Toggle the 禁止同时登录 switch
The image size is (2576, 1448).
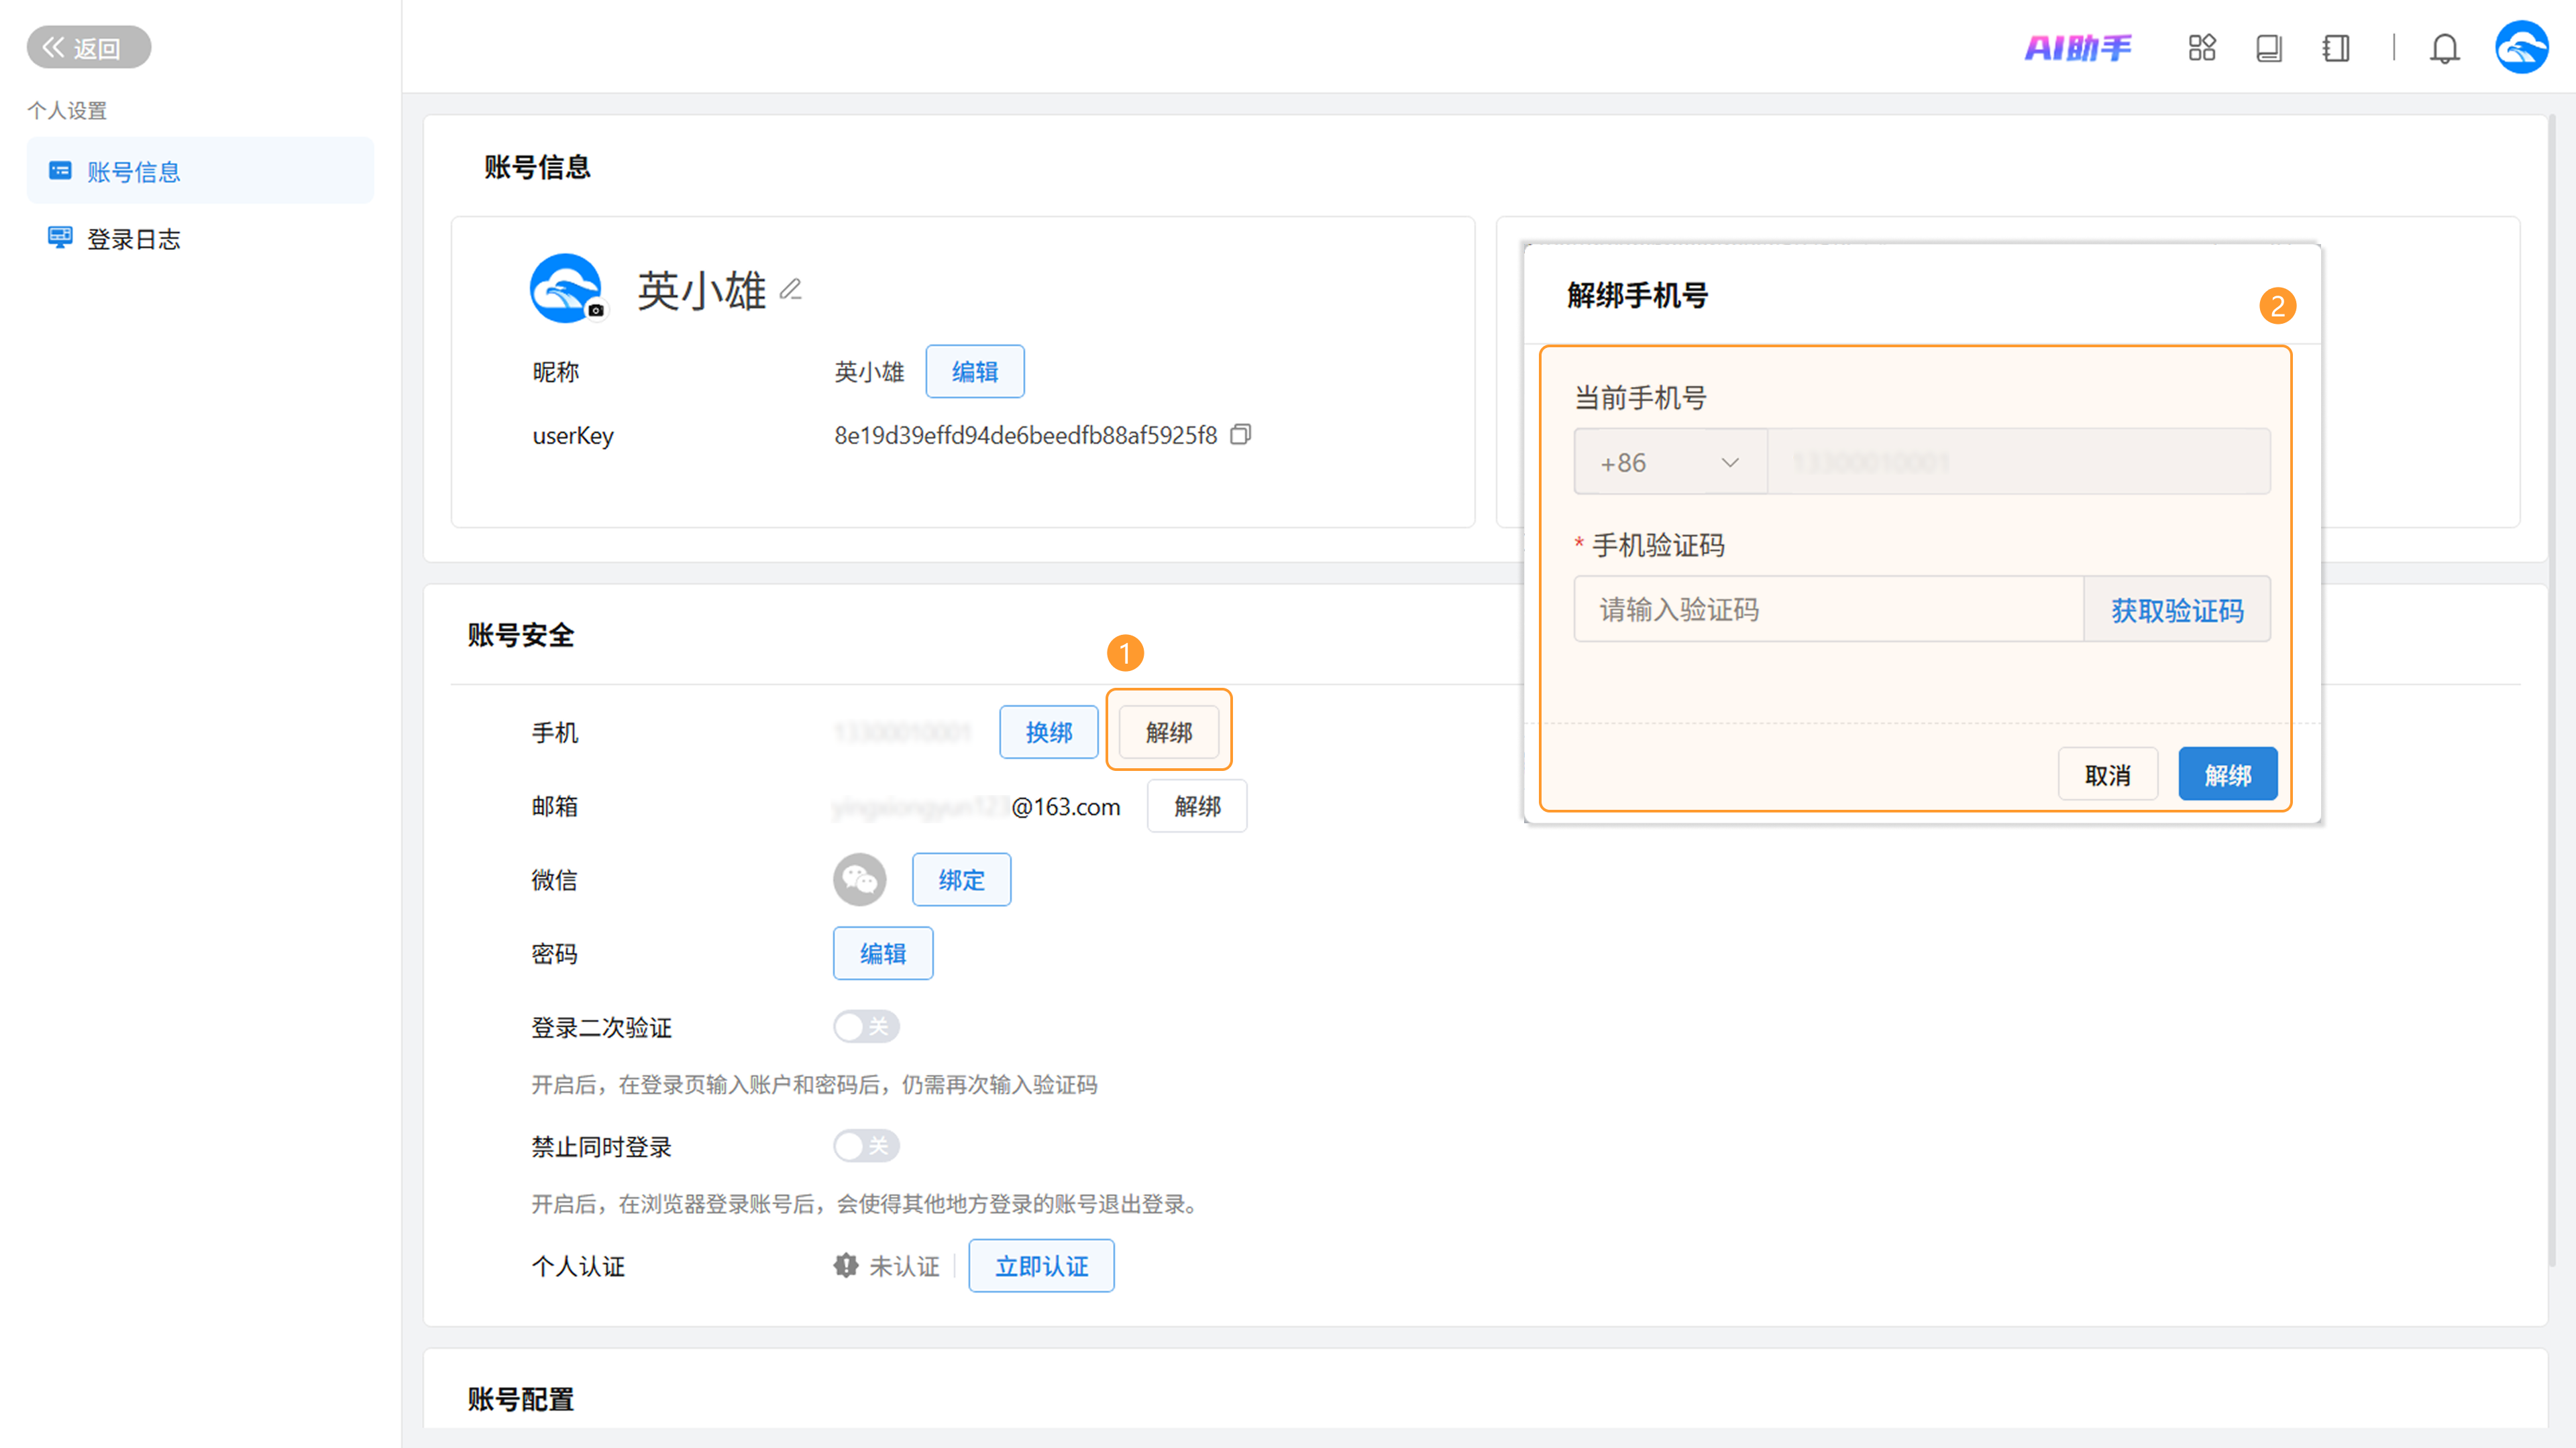click(866, 1145)
